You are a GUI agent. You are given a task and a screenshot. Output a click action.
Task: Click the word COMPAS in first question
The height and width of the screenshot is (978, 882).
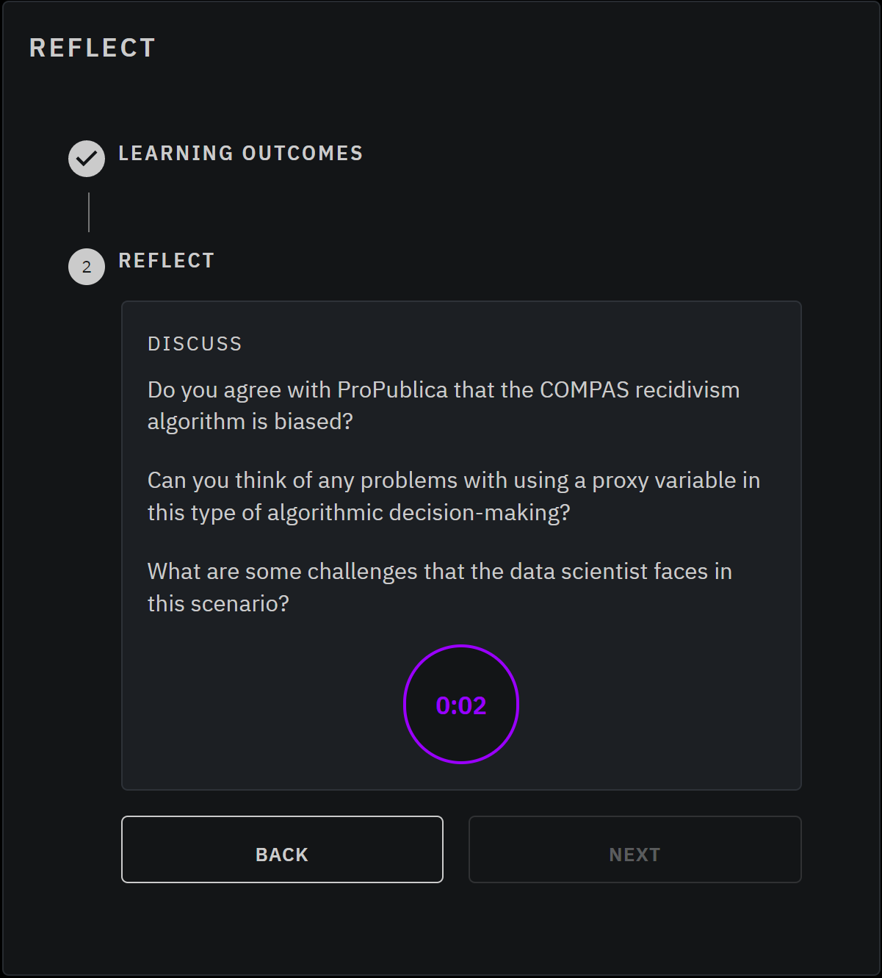pyautogui.click(x=585, y=389)
